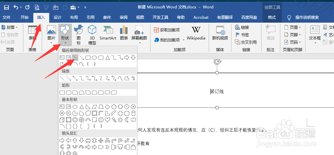The height and width of the screenshot is (155, 334).
Task: Pick the U-turn arrow under 箭头总汇
Action: pos(120,140)
